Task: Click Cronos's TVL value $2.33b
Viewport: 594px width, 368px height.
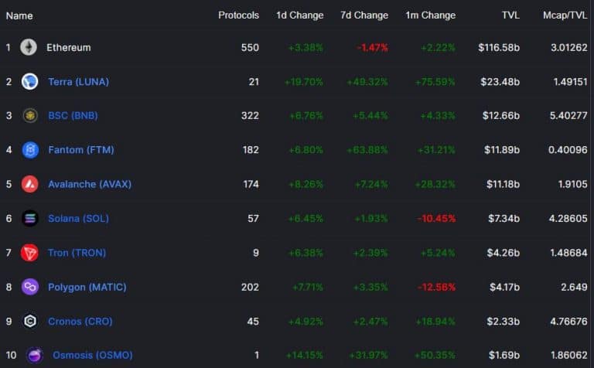Action: 503,321
